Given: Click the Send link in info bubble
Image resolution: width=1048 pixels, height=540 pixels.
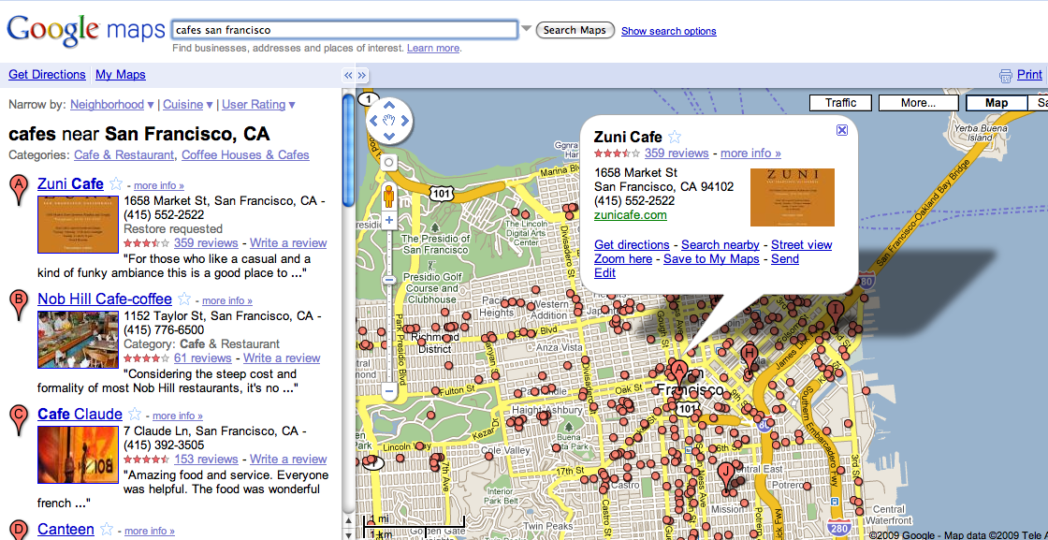Looking at the screenshot, I should 785,258.
